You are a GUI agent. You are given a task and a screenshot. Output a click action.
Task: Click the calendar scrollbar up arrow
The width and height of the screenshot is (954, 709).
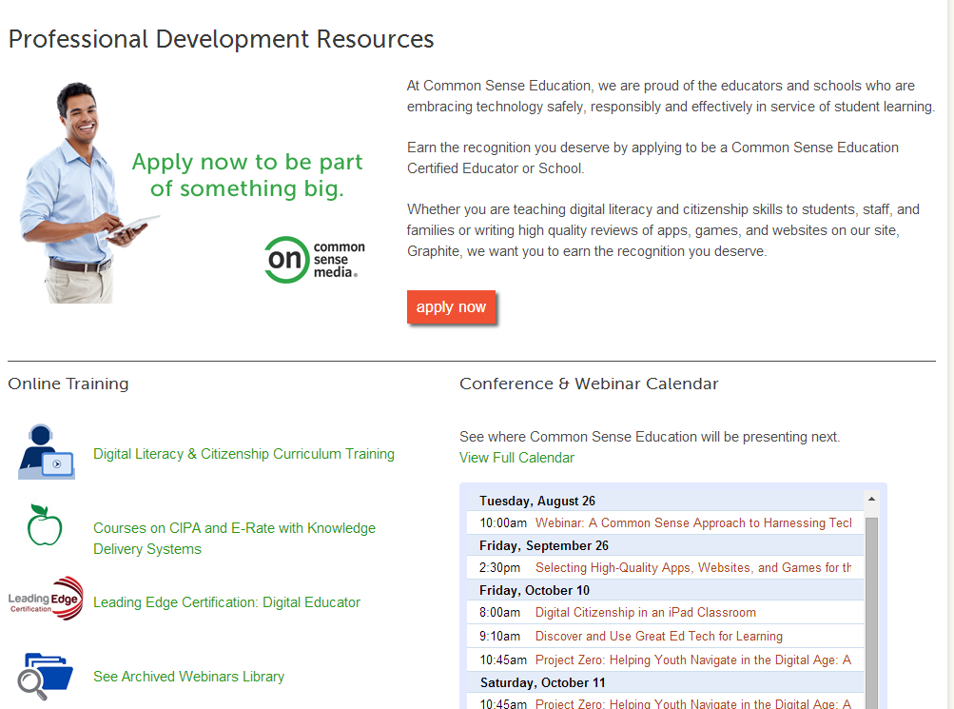[x=871, y=499]
